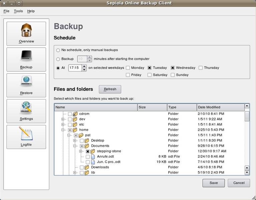Viewport: 256px width, 200px height.
Task: Collapse the Documents folder tree node
Action: tap(75, 146)
